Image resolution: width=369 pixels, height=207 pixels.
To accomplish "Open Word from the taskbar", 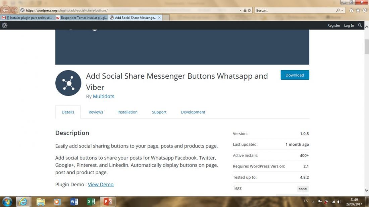I will click(x=74, y=202).
